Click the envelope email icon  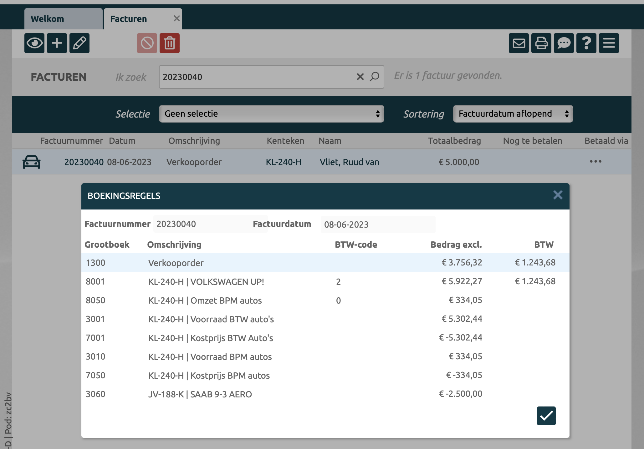(519, 43)
